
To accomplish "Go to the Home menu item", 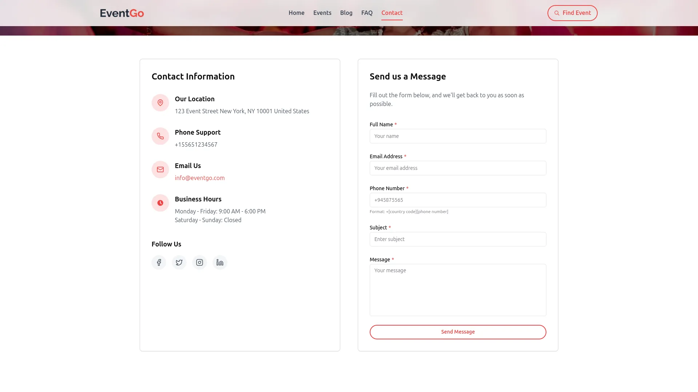I will (x=296, y=13).
